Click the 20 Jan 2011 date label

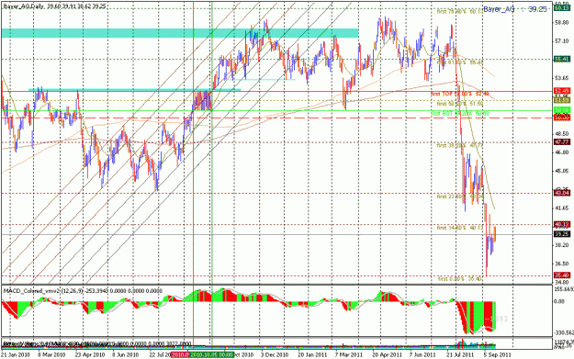(312, 354)
